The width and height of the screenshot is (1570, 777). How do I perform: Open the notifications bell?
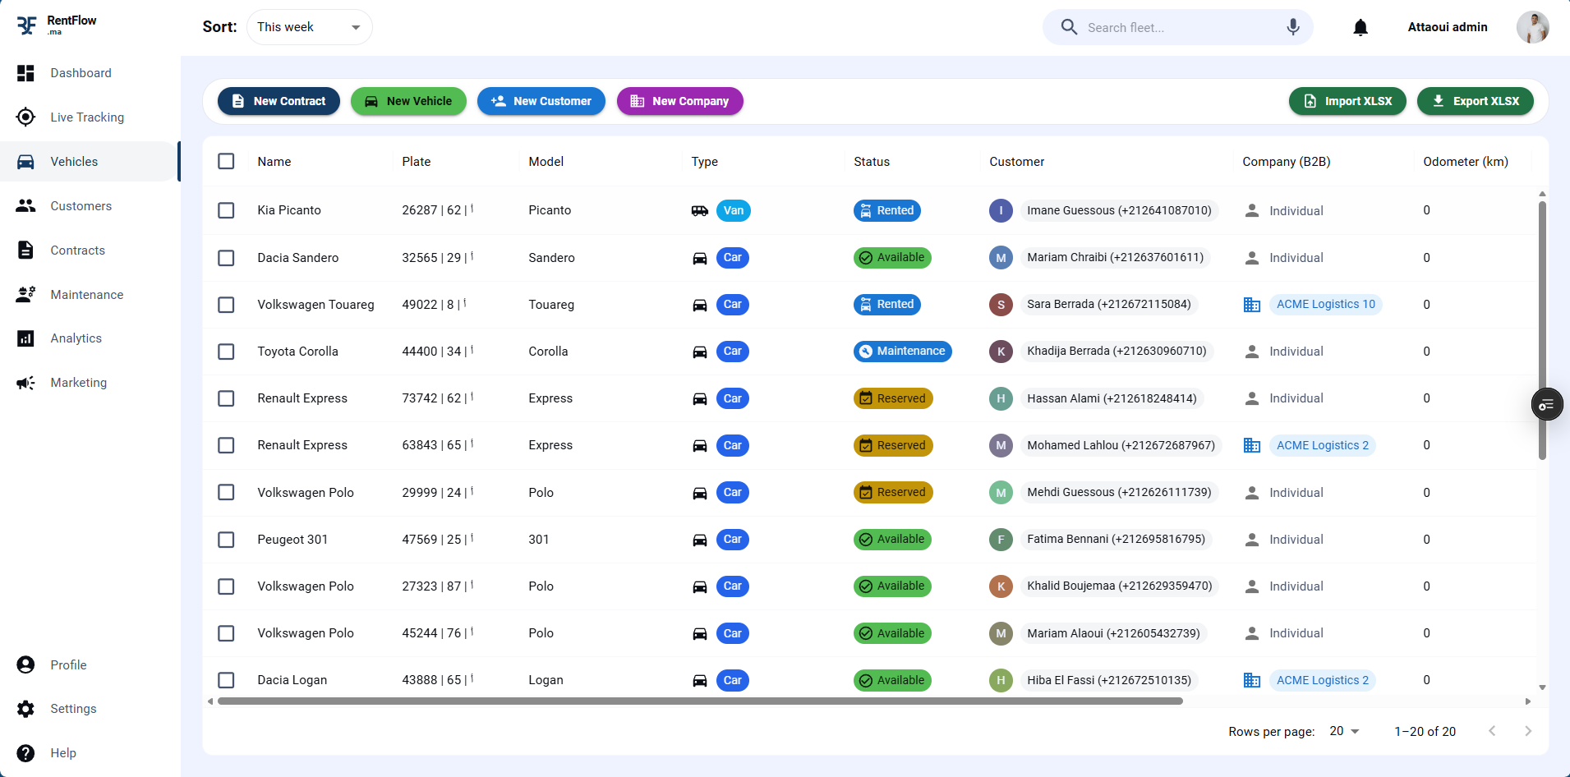1361,28
